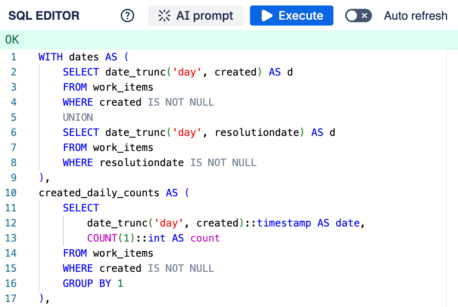Click 'FROM work_items' on line 7
Image resolution: width=458 pixels, height=307 pixels.
[108, 148]
